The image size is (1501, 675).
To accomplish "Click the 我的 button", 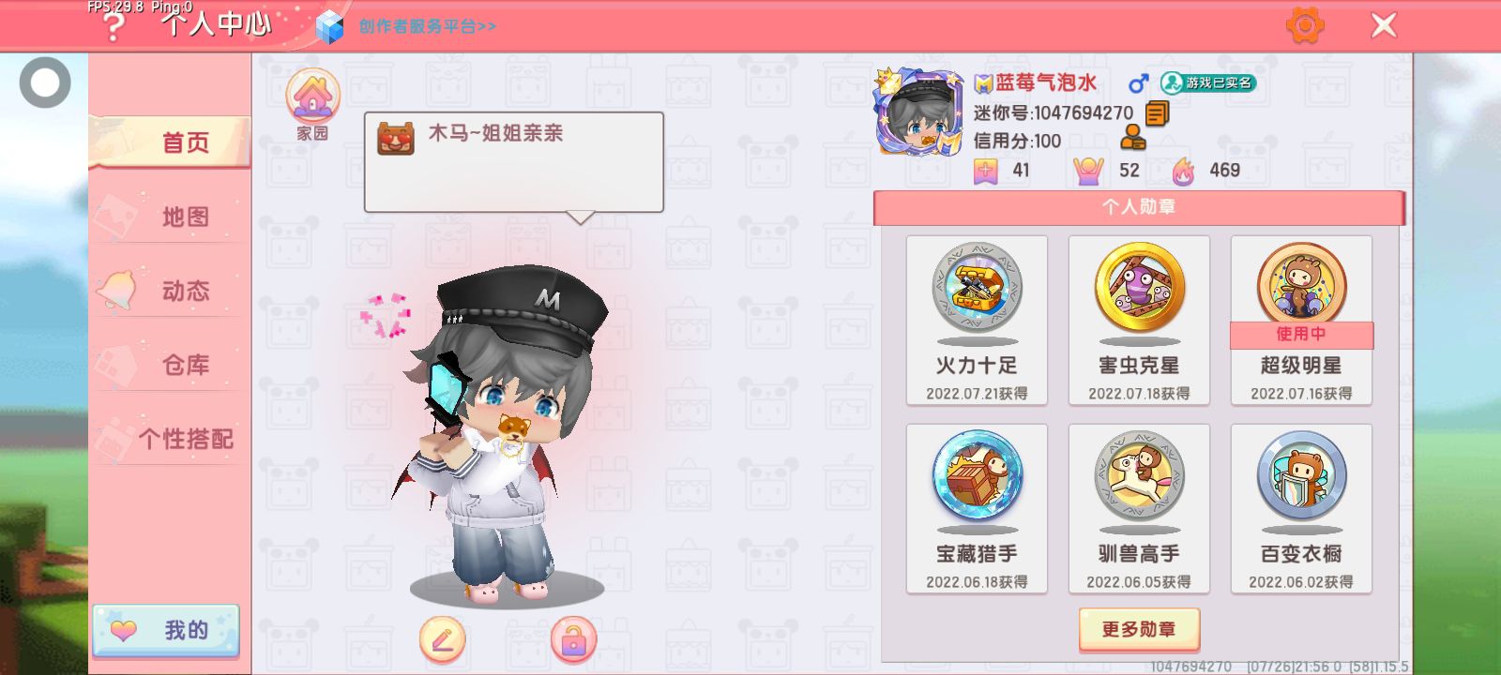I will pyautogui.click(x=166, y=630).
